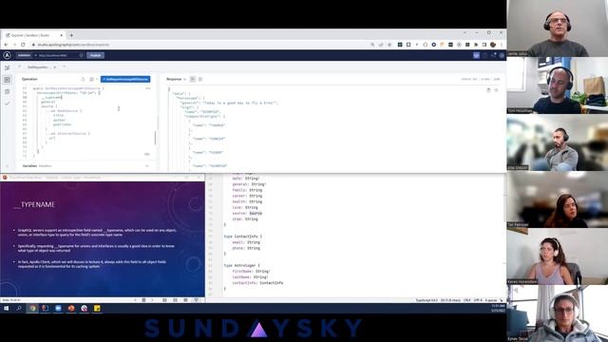608x342 pixels.
Task: Click 'contactInfo: ContactInfo' line in editor
Action: click(x=257, y=283)
